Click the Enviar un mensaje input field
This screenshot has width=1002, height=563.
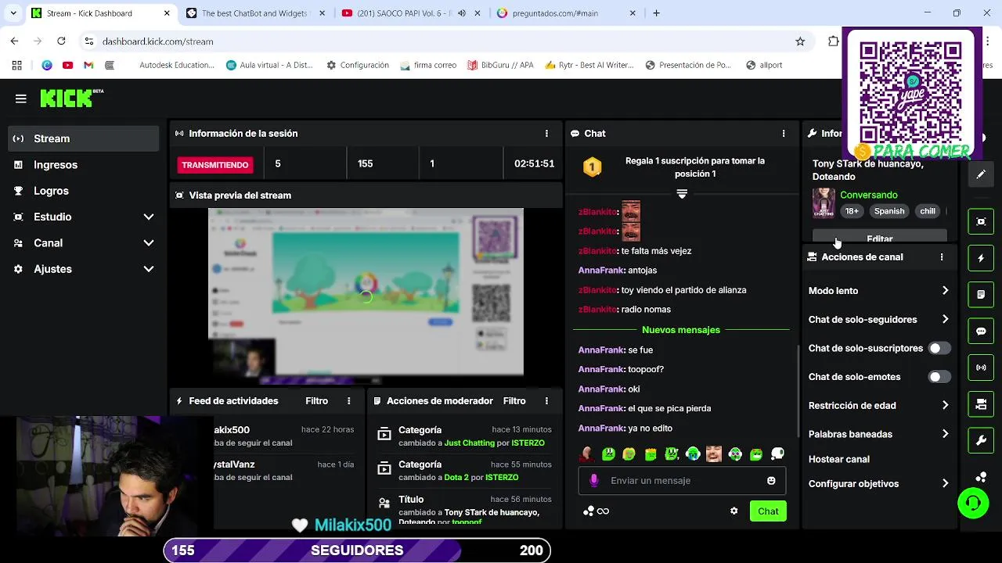(x=683, y=481)
